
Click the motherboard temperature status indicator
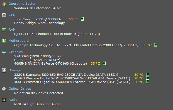[156, 45]
